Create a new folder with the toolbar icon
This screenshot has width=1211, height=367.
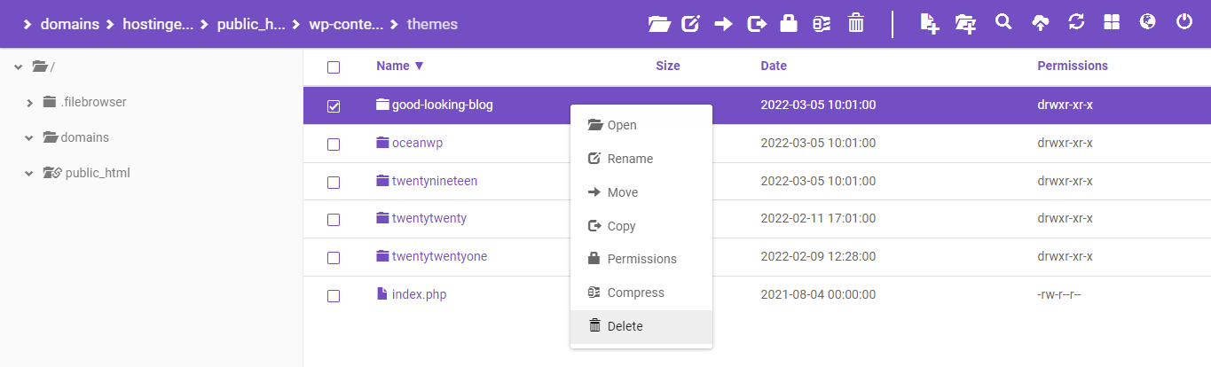click(x=966, y=24)
